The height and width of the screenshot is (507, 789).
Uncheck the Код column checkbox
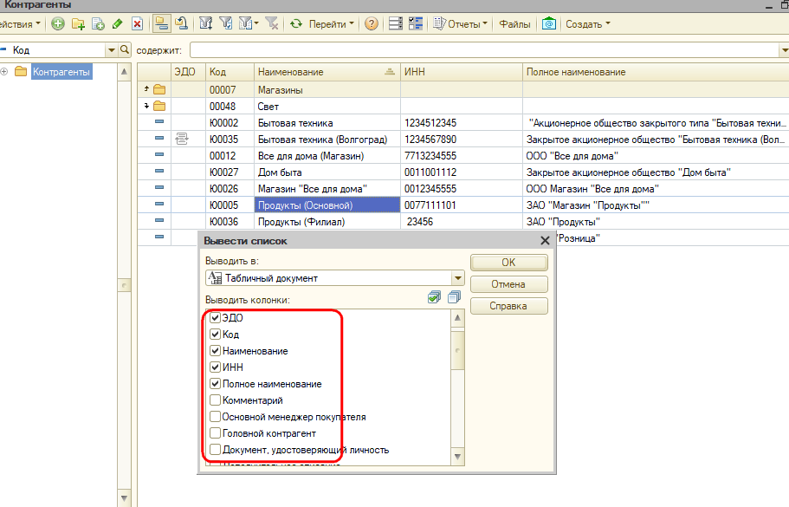pos(216,335)
